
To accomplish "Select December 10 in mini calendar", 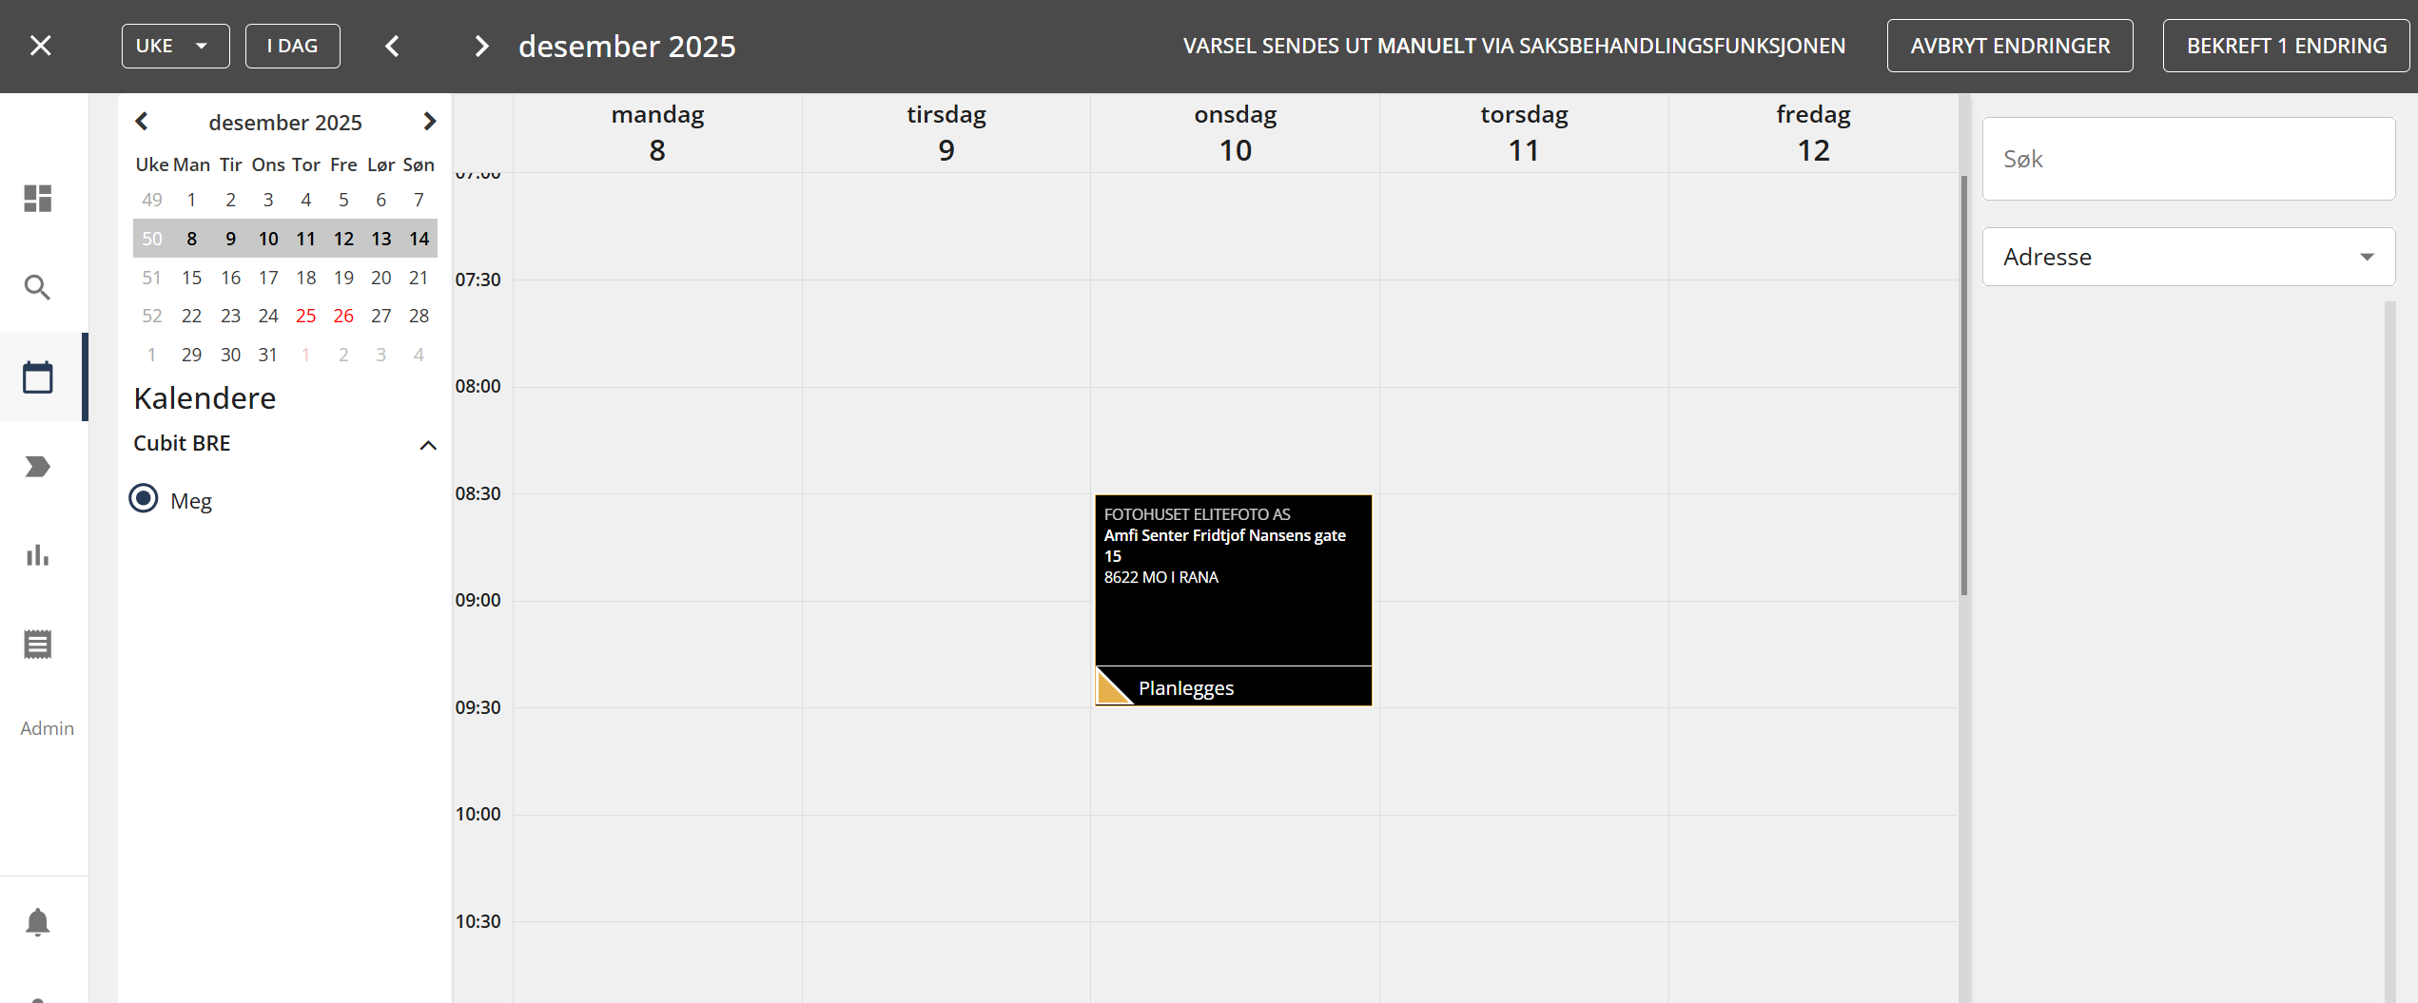I will pyautogui.click(x=268, y=239).
